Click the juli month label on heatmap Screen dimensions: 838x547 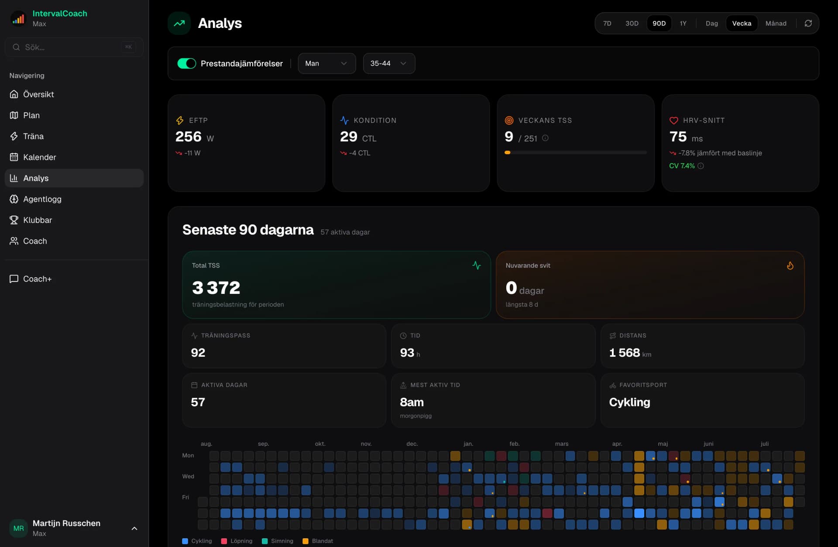tap(764, 444)
